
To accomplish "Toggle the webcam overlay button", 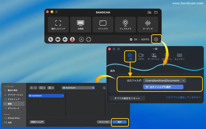I will [58, 39].
